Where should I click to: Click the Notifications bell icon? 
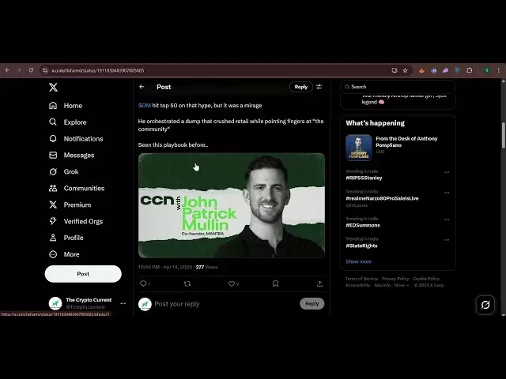(x=53, y=139)
